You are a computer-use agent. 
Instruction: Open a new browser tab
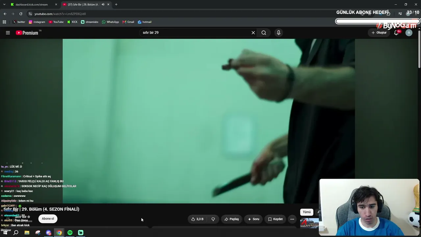click(116, 5)
